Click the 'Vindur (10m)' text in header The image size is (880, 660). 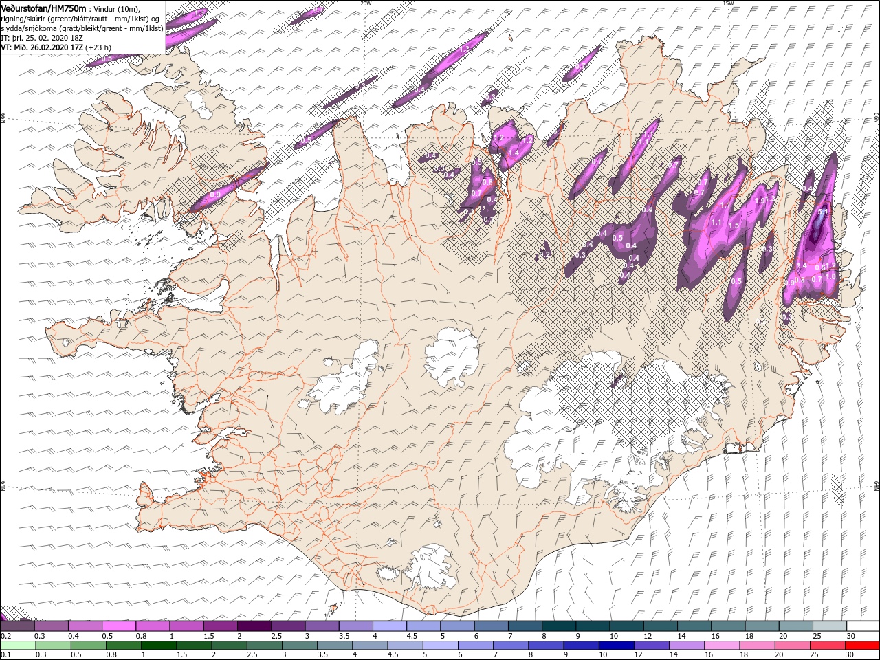pyautogui.click(x=116, y=9)
